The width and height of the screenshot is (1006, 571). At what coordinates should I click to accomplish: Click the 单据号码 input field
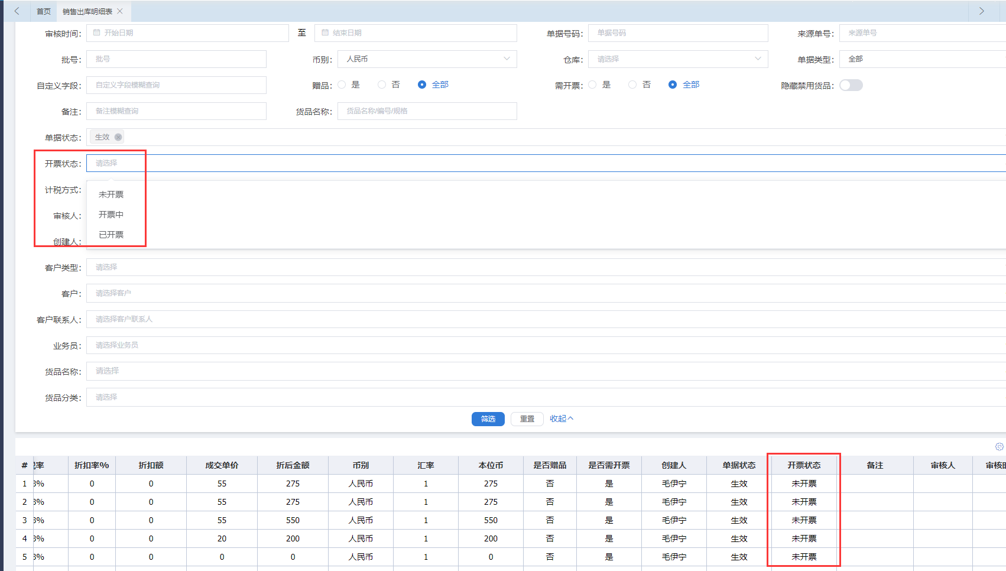(x=678, y=33)
